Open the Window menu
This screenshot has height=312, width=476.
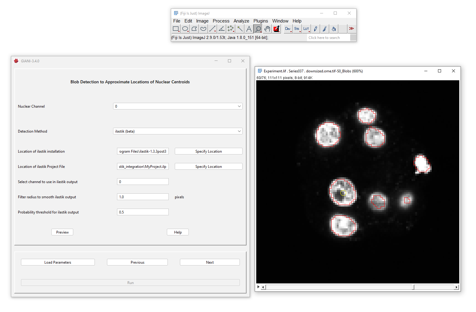280,21
